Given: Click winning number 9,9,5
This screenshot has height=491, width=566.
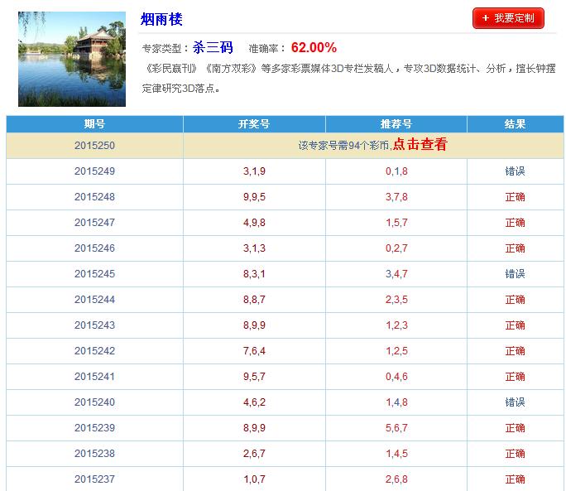Looking at the screenshot, I should (254, 197).
